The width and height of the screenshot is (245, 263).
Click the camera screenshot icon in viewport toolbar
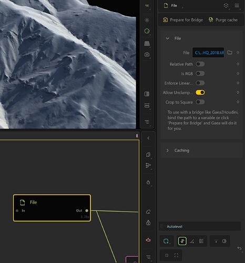147,54
